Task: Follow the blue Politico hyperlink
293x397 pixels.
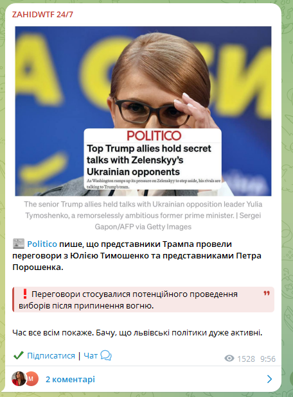Action: click(x=42, y=244)
